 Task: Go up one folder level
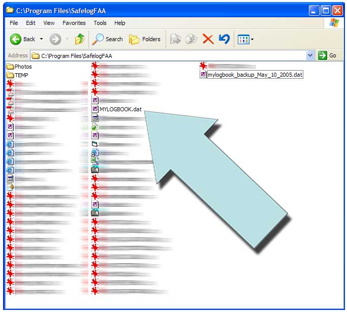coord(79,39)
